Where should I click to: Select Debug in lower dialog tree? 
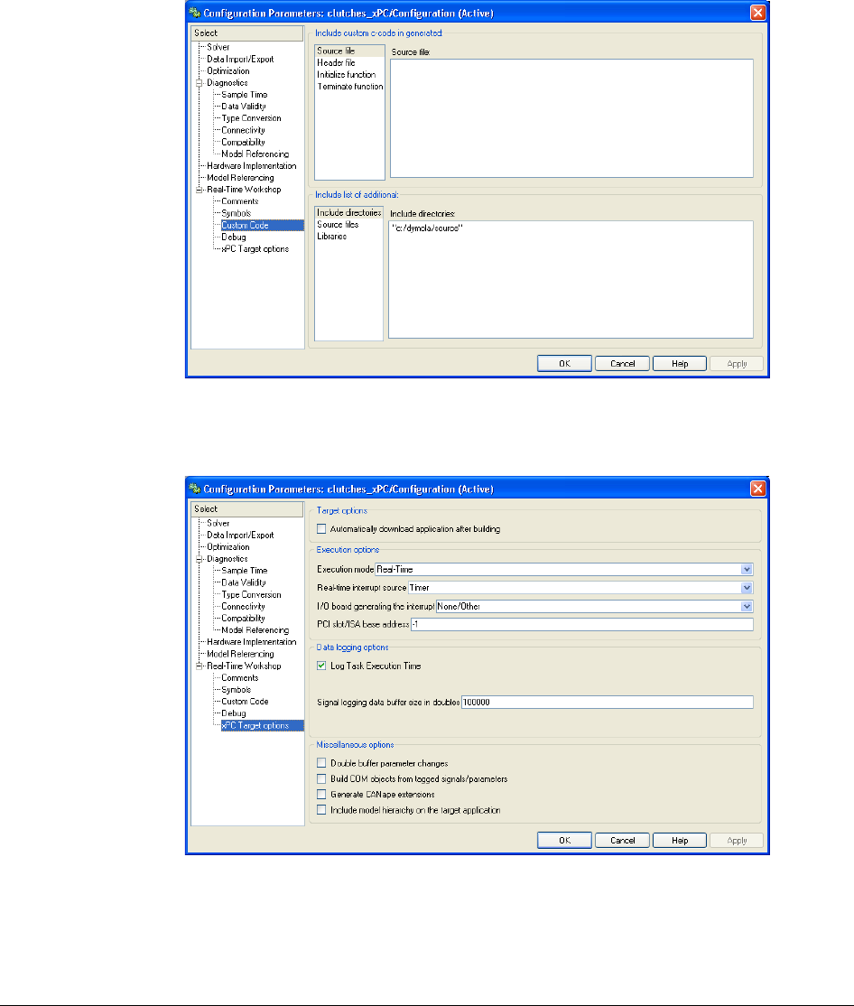234,713
